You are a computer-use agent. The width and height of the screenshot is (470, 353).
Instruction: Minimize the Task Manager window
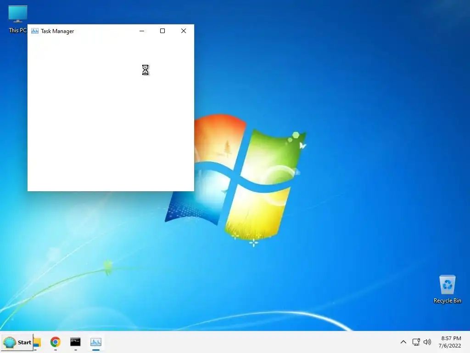[x=142, y=31]
